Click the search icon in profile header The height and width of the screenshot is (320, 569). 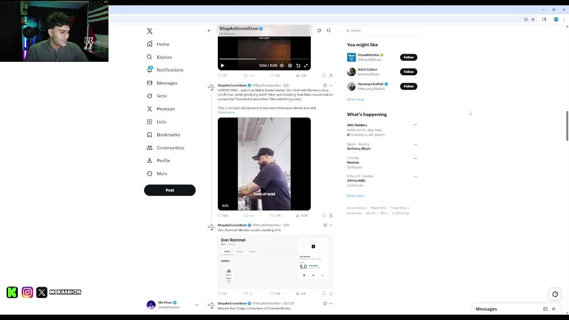329,31
